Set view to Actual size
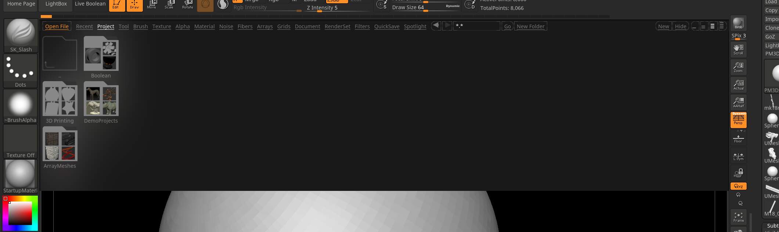Viewport: 779px width, 232px height. [x=738, y=84]
